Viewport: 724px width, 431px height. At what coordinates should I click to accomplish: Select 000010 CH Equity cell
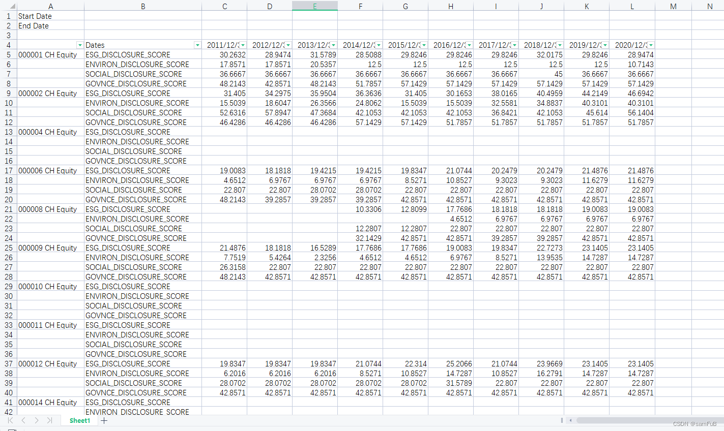(x=50, y=287)
